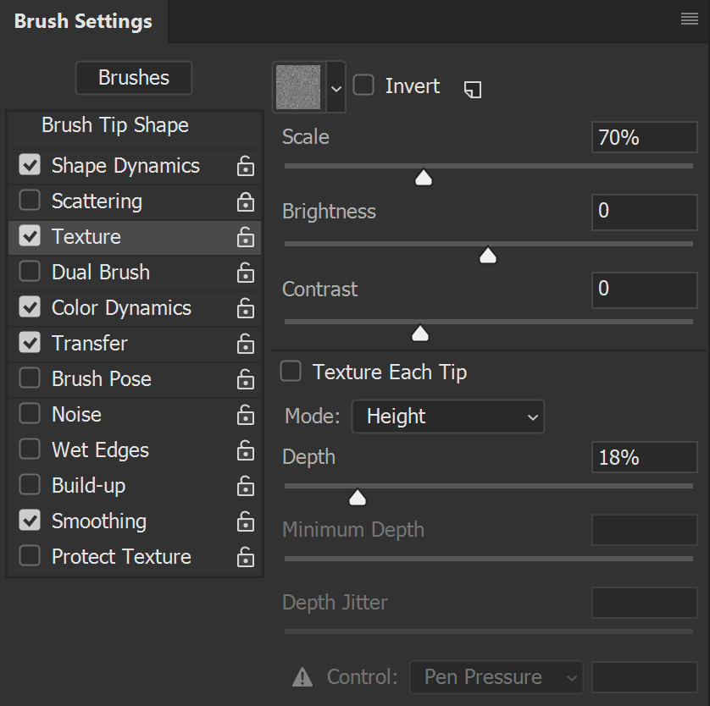710x706 pixels.
Task: Open the Brush Settings panel menu icon
Action: 689,19
